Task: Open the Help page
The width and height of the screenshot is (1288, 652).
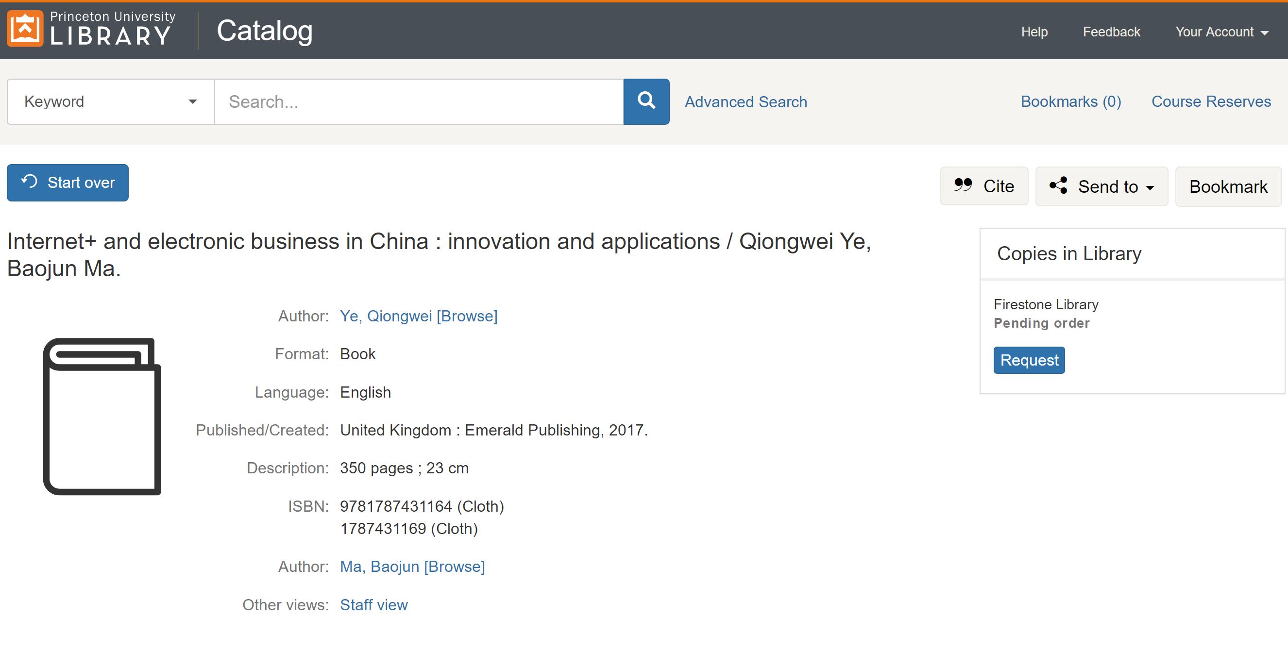Action: click(x=1034, y=32)
